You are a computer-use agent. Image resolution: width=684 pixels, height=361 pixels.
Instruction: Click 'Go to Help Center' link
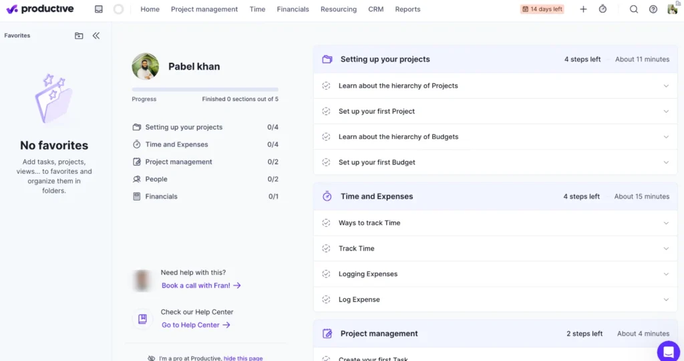coord(196,325)
